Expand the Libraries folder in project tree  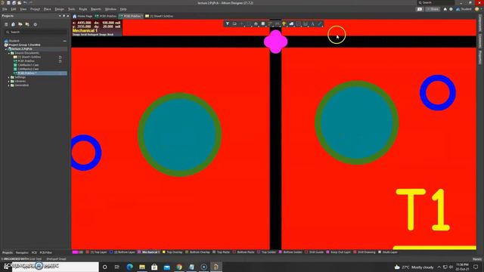click(x=9, y=82)
